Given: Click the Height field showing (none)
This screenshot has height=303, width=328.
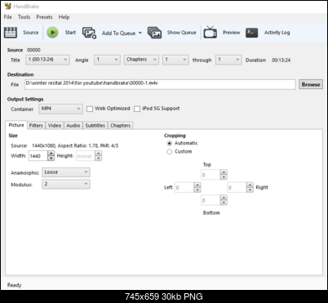Looking at the screenshot, I should click(85, 156).
